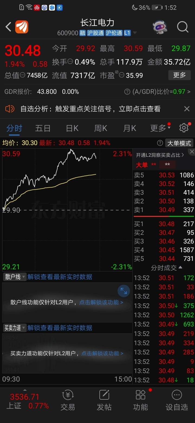Viewport: 195px width, 423px height.
Task: Select the 卖1 30.49 order row
Action: coord(164,210)
